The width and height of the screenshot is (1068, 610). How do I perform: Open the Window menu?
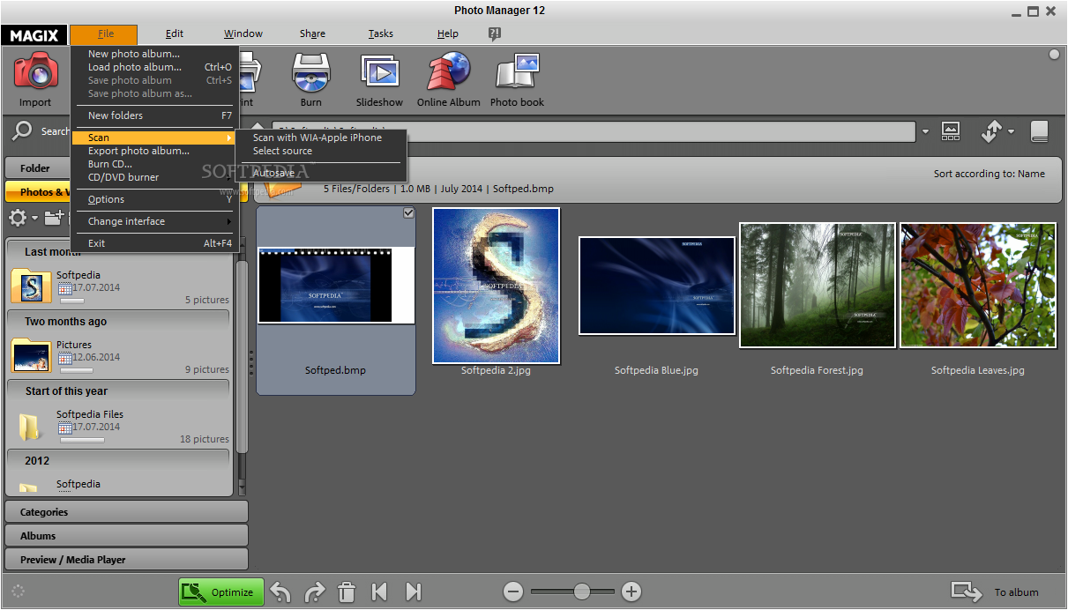pos(243,33)
